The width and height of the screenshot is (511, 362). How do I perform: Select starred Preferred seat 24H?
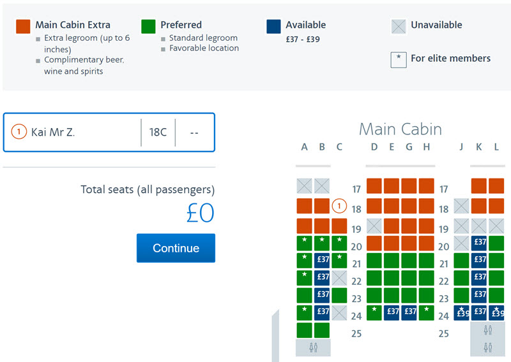point(426,312)
